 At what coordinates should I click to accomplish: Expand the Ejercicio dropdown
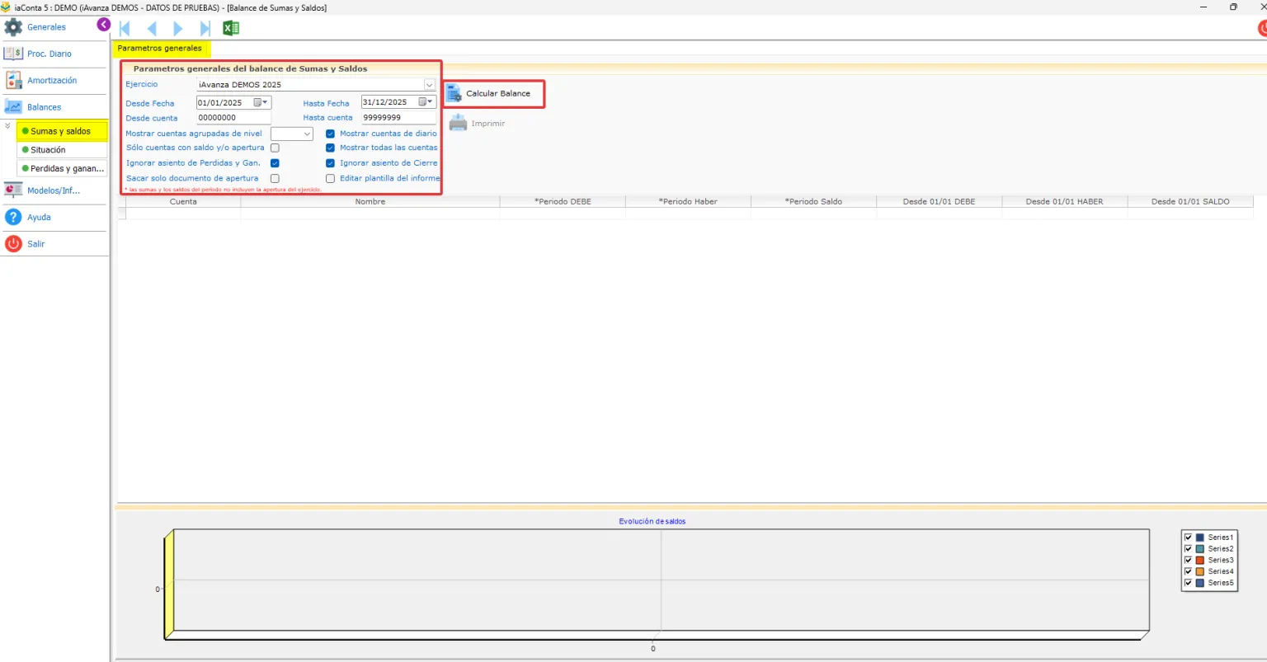click(x=429, y=85)
